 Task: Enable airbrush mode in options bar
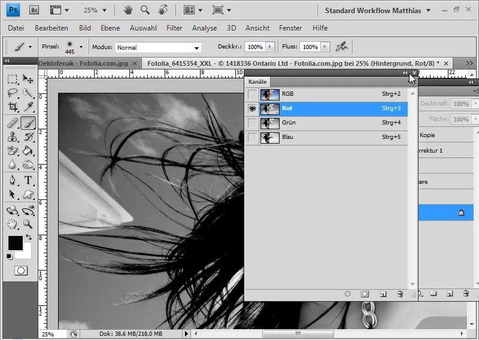pos(341,47)
